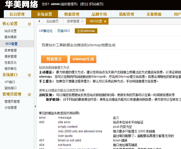Click the 'site error' message text
Image resolution: width=181 pixels, height=149 pixels.
click(64, 122)
